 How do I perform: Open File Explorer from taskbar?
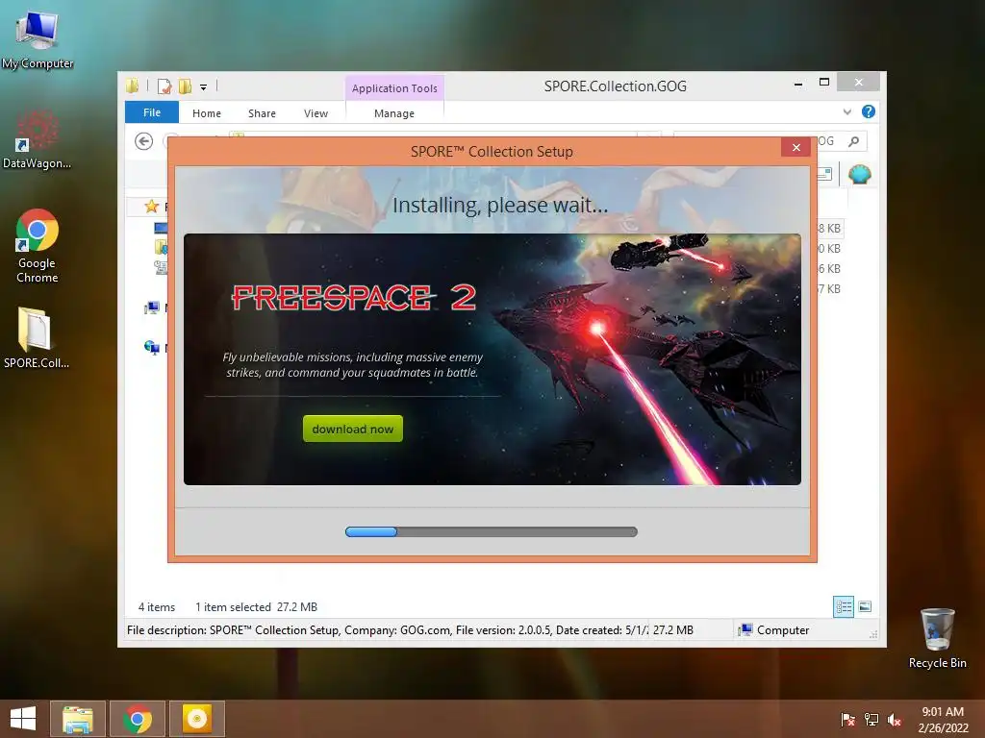point(77,719)
